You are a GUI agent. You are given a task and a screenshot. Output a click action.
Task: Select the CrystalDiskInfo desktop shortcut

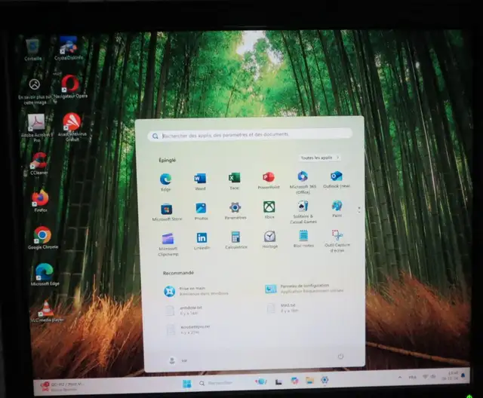click(69, 48)
